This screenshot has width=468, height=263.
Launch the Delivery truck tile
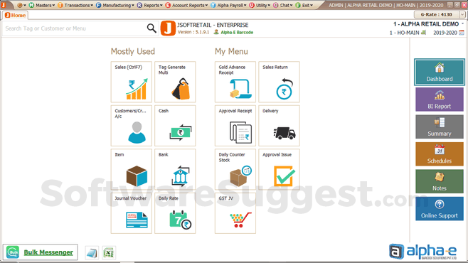point(279,126)
